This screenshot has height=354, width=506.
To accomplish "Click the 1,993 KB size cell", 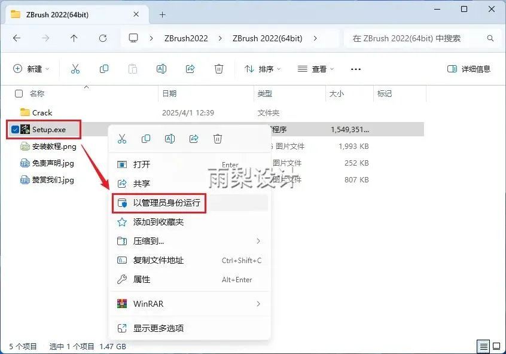I will coord(353,146).
